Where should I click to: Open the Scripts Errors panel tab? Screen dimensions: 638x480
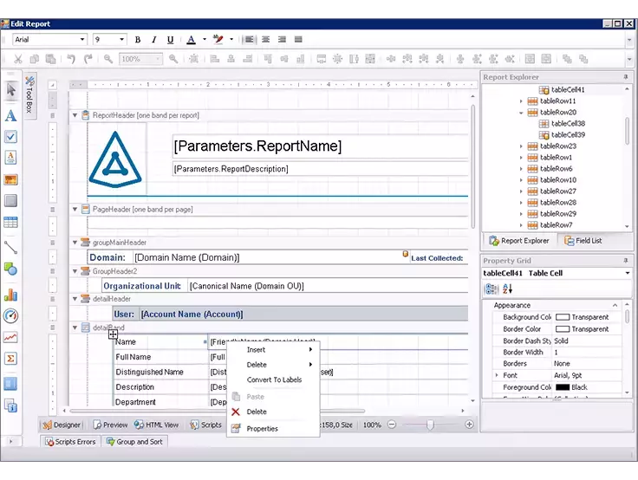(x=71, y=442)
